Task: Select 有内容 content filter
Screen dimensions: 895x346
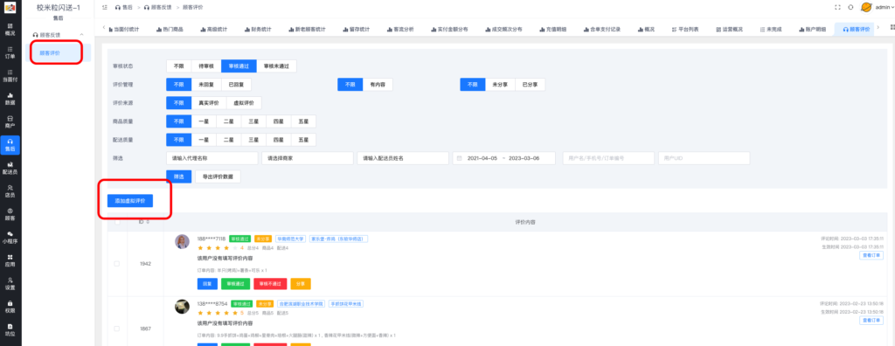Action: point(378,85)
